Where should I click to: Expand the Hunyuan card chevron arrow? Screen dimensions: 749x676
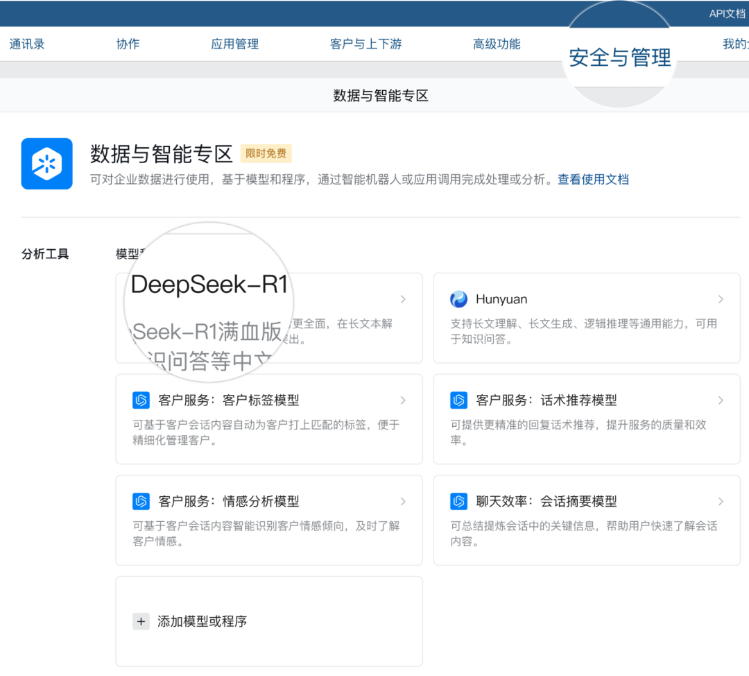click(721, 299)
